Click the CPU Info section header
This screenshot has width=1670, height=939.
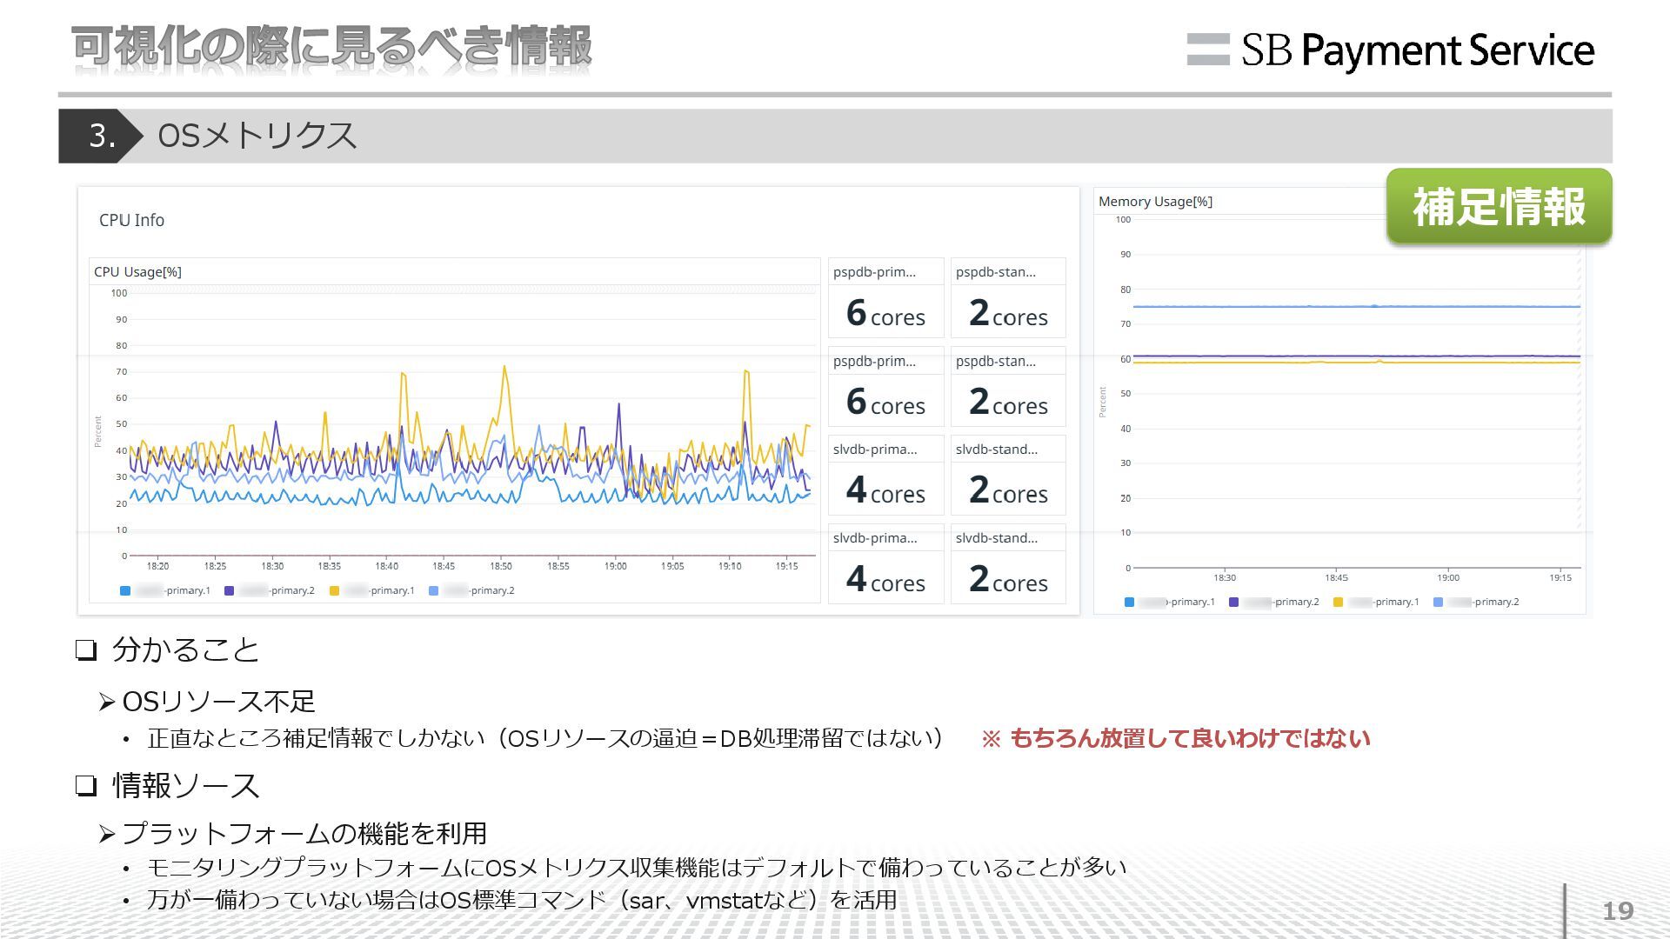click(131, 220)
